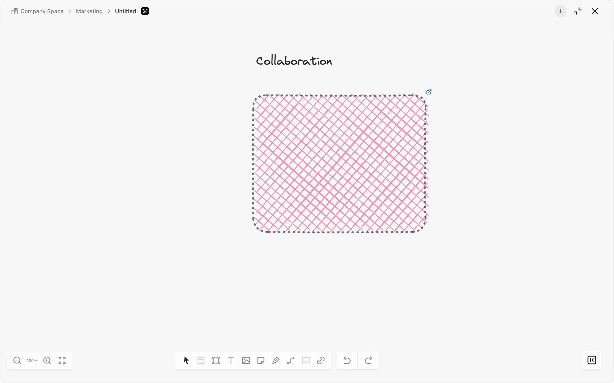Image resolution: width=614 pixels, height=383 pixels.
Task: Select the template layout tool
Action: [201, 360]
